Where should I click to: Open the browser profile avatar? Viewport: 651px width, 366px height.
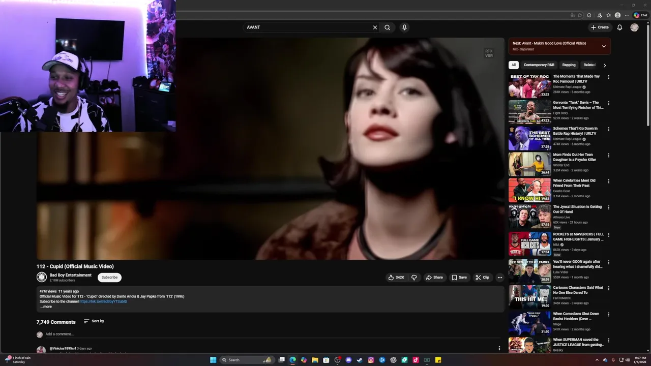(617, 15)
